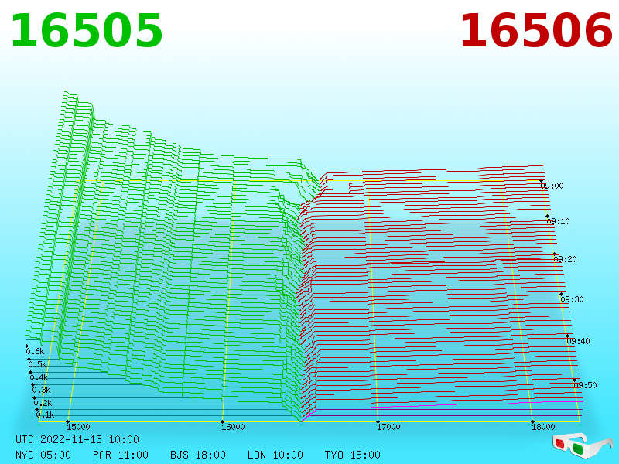The height and width of the screenshot is (464, 619).
Task: Click the 09:10 time marker
Action: pyautogui.click(x=558, y=221)
